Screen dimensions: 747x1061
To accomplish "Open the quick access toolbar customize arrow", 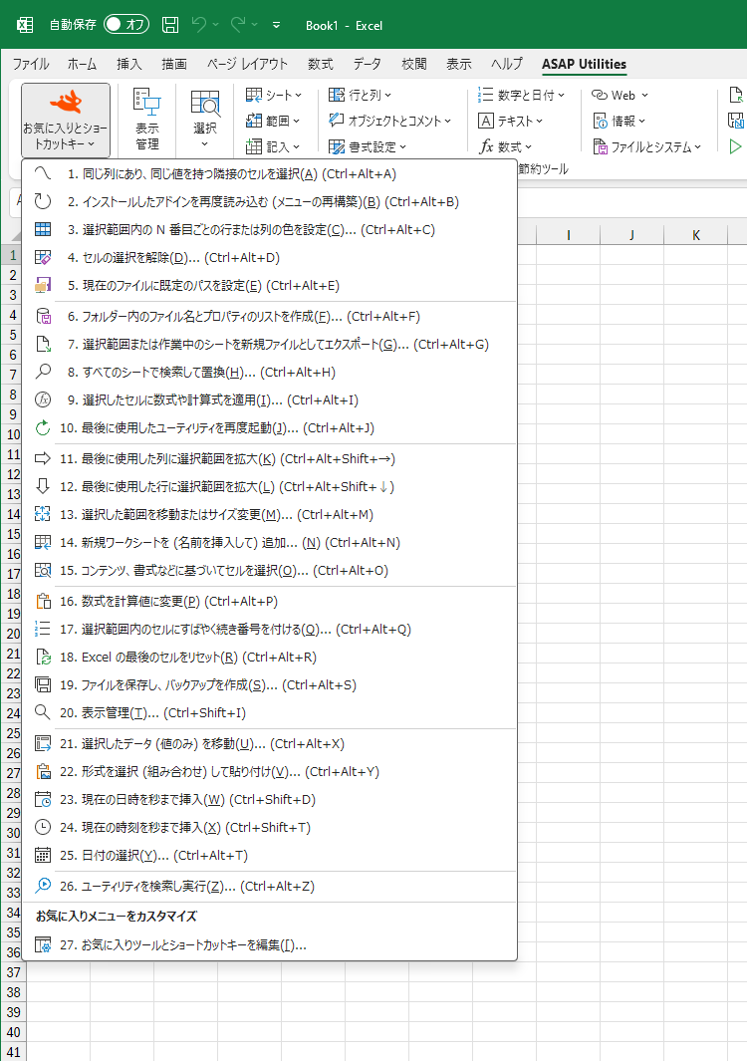I will [276, 25].
